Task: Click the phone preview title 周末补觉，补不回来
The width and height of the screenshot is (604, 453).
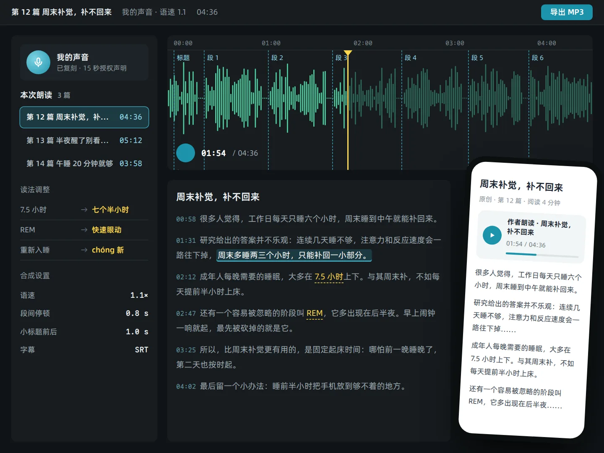Action: [x=521, y=185]
